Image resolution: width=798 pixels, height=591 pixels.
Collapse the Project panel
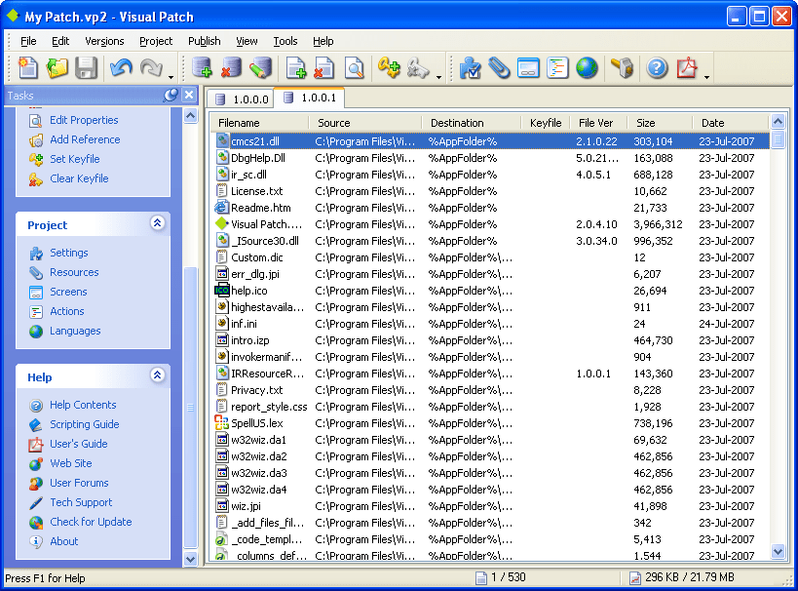click(x=157, y=222)
